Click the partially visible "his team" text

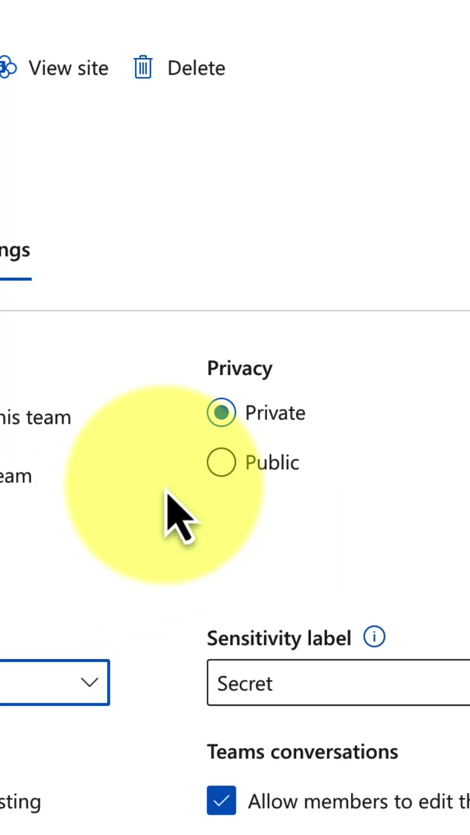[35, 417]
